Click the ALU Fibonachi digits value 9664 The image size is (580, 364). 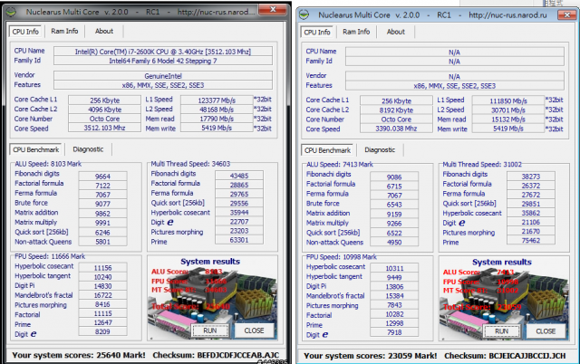point(102,177)
